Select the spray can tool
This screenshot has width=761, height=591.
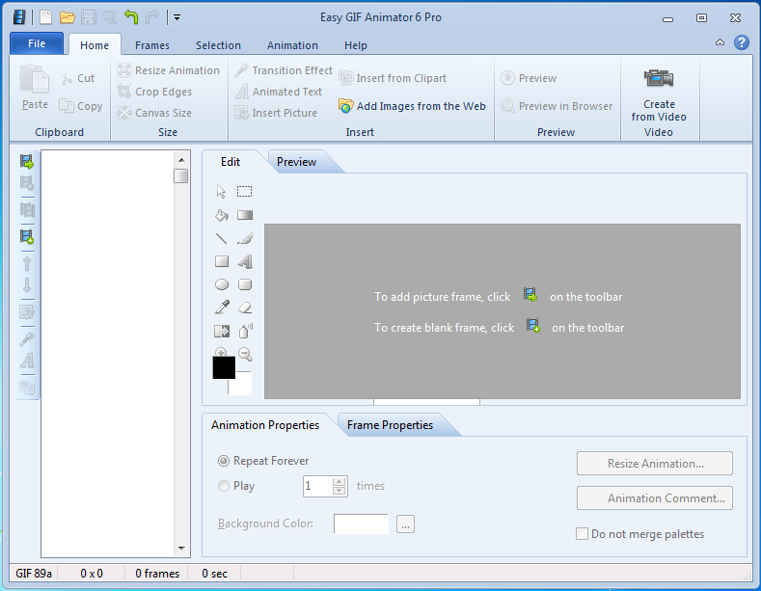[246, 331]
